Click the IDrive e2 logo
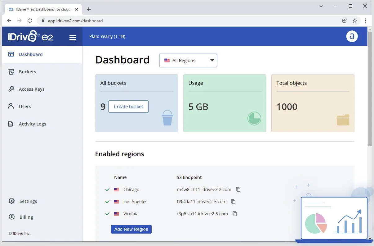This screenshot has width=374, height=246. click(x=30, y=36)
